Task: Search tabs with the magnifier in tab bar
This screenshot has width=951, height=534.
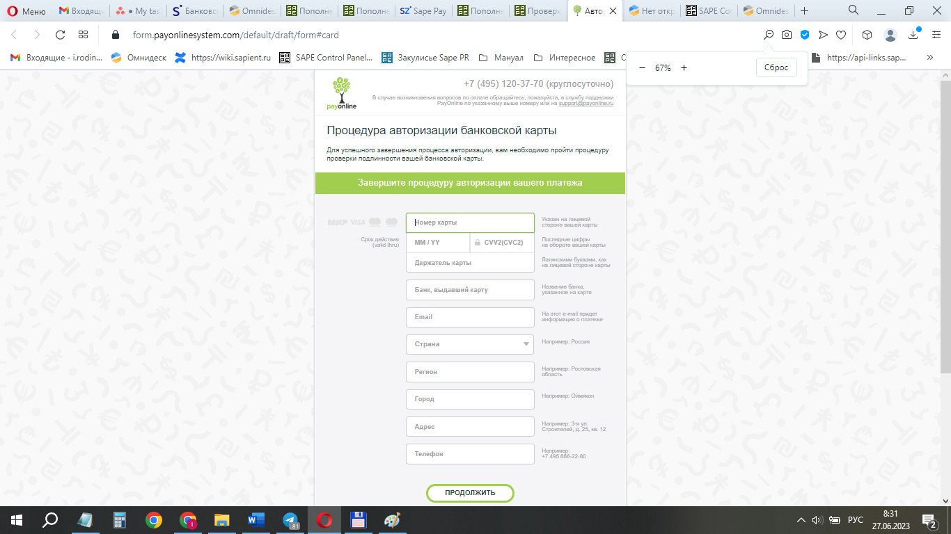Action: (x=854, y=10)
